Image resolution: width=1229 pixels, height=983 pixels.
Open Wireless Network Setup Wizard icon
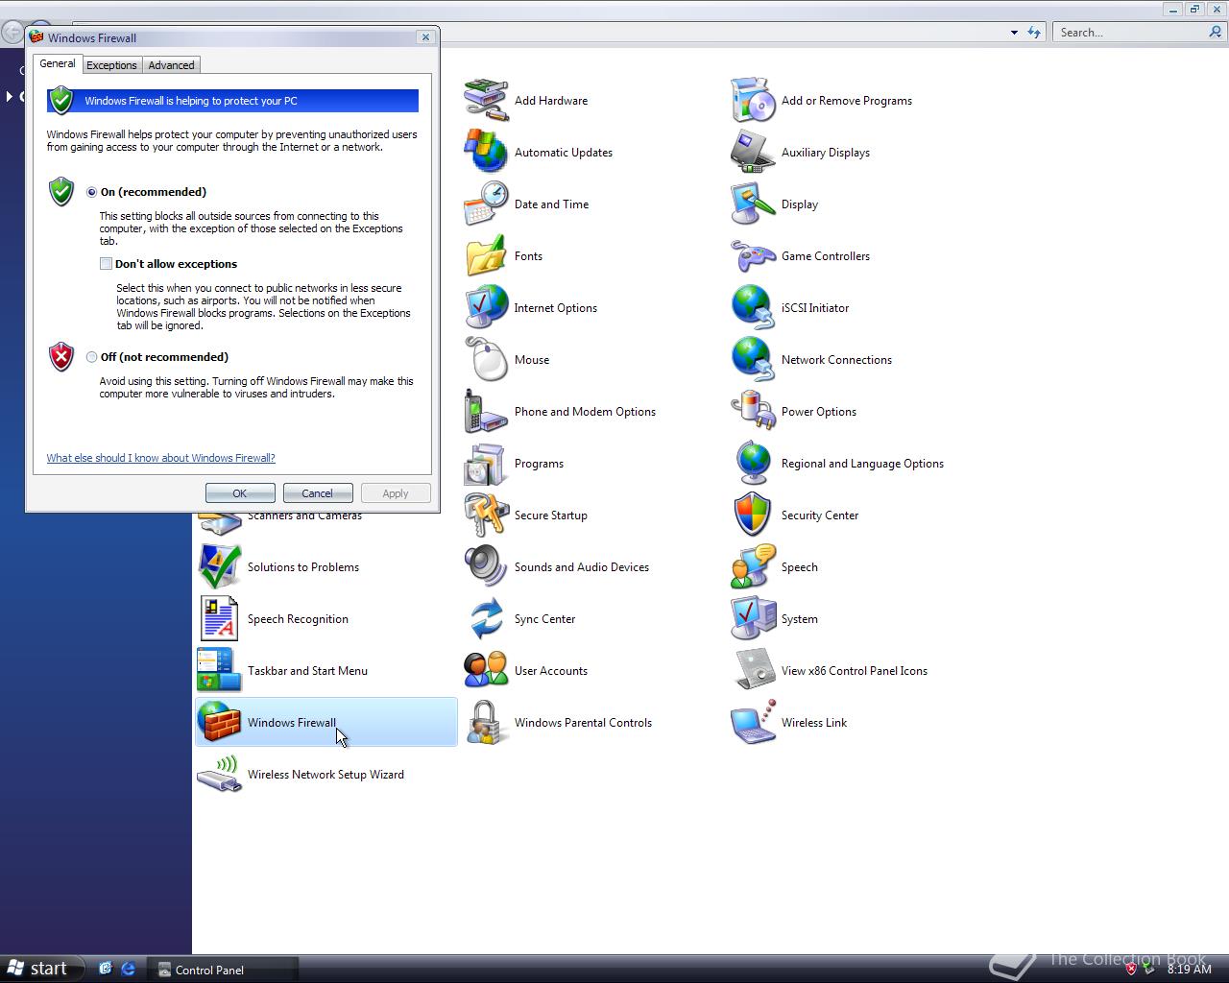219,774
